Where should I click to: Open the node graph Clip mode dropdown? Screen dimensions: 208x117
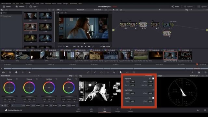[x=188, y=10]
